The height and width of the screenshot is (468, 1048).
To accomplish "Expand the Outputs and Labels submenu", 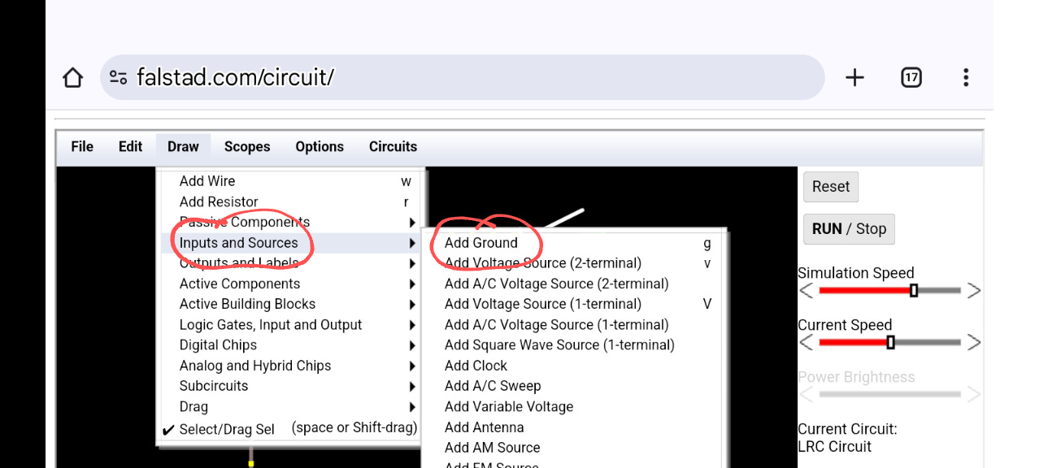I will tap(290, 263).
